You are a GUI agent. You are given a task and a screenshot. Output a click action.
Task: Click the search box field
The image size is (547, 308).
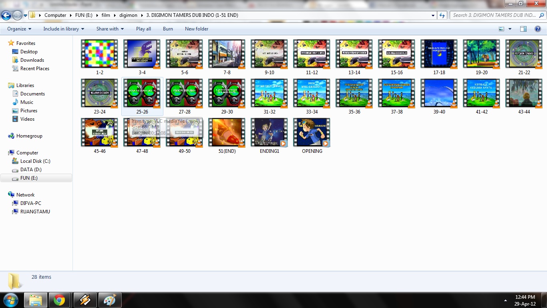497,15
